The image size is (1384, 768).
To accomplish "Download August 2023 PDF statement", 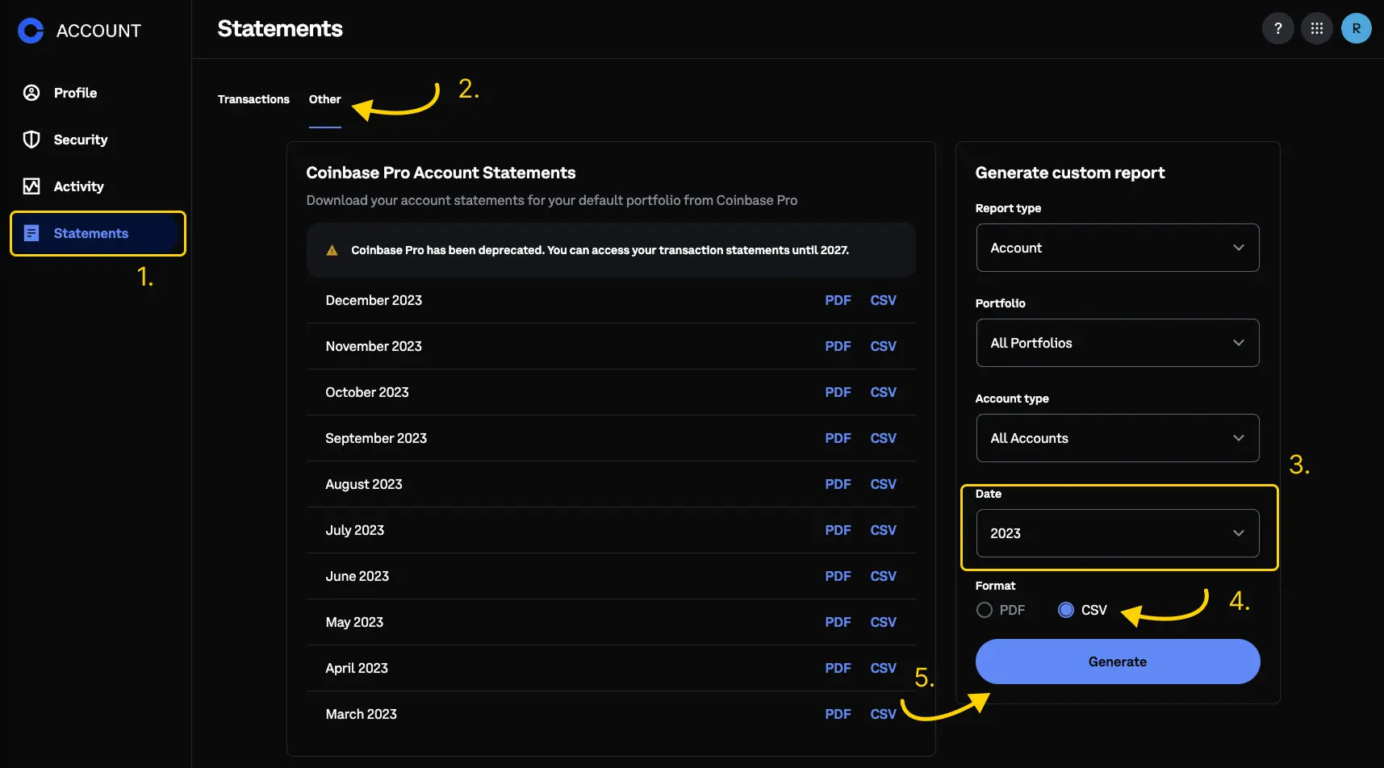I will pos(838,484).
